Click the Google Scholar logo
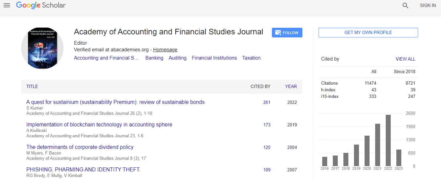 click(41, 5)
